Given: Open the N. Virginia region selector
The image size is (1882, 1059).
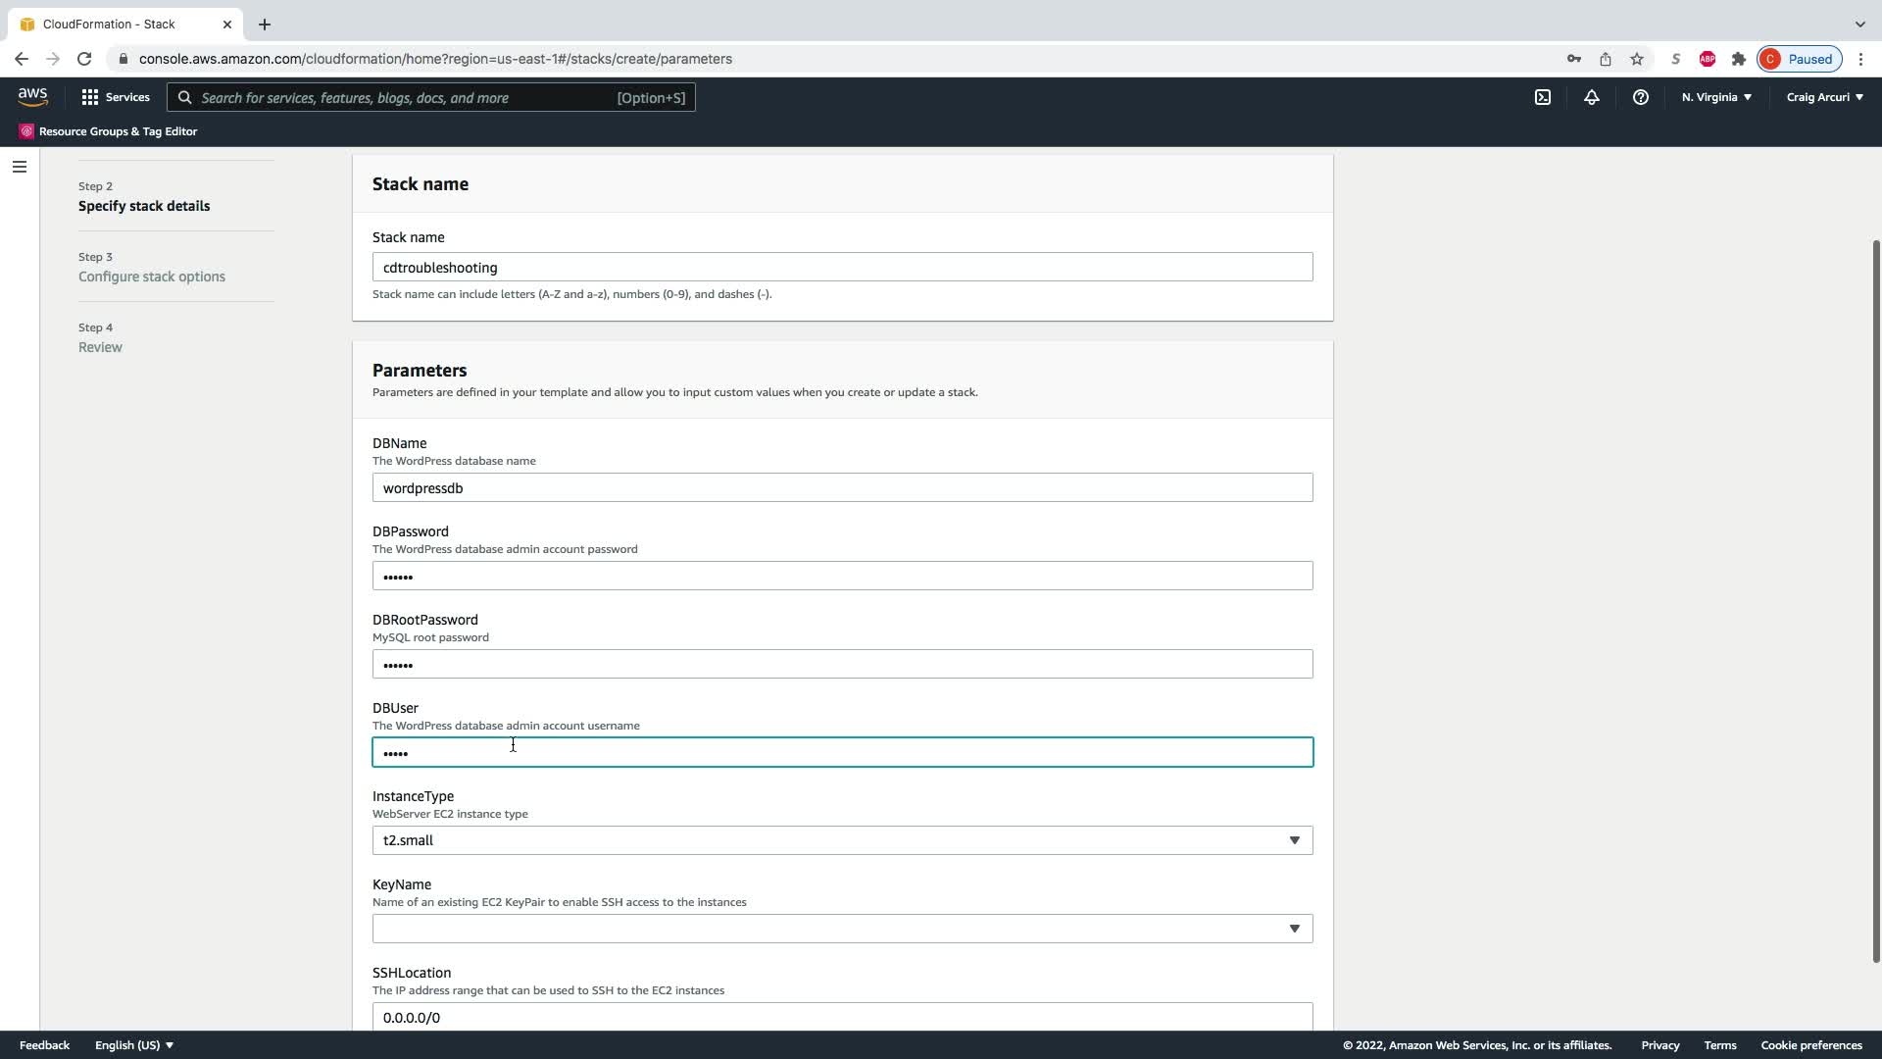Looking at the screenshot, I should coord(1716,97).
